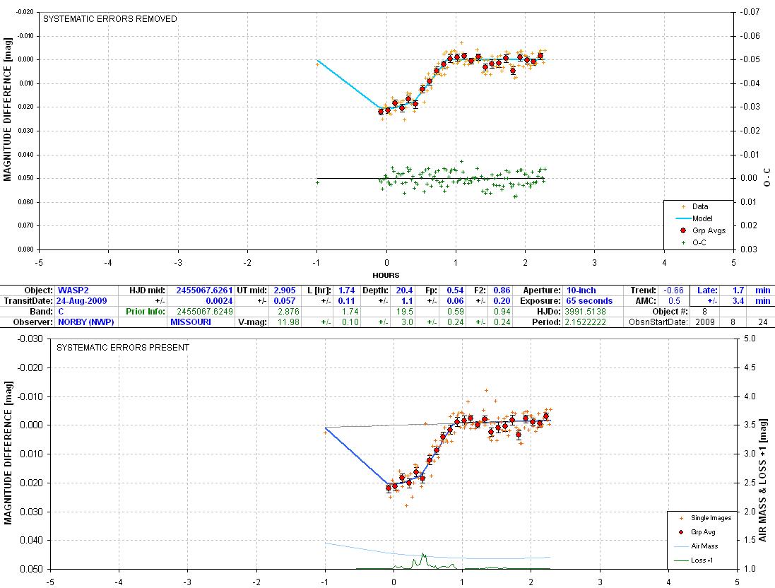The width and height of the screenshot is (775, 588).
Task: Select the HOURS axis label
Action: 386,275
